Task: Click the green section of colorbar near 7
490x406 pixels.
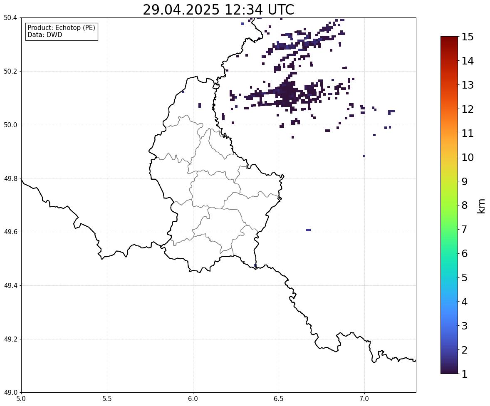Action: pos(449,229)
